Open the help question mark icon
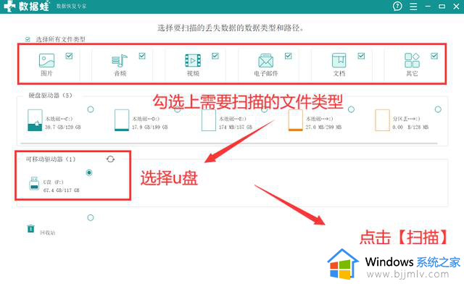 click(x=397, y=6)
